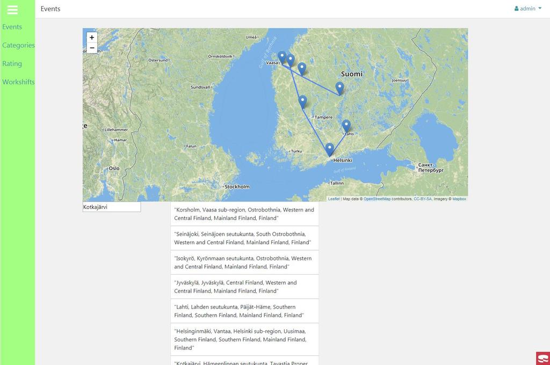Open the hamburger menu in the sidebar
Viewport: 550px width, 365px height.
(x=12, y=10)
